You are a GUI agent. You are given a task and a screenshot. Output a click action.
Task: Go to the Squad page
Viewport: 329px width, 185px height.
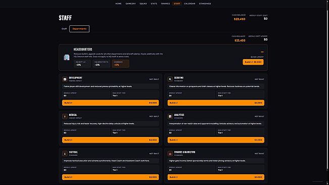click(143, 4)
